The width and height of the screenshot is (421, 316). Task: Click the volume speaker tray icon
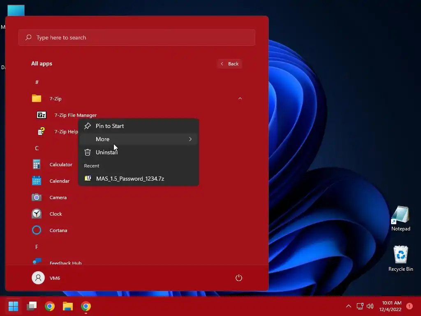click(x=370, y=306)
